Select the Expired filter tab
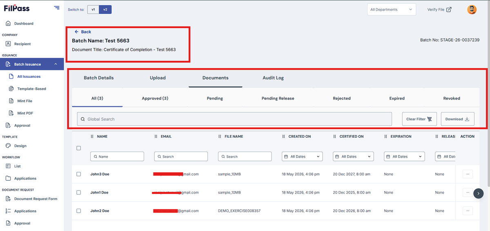 [397, 98]
